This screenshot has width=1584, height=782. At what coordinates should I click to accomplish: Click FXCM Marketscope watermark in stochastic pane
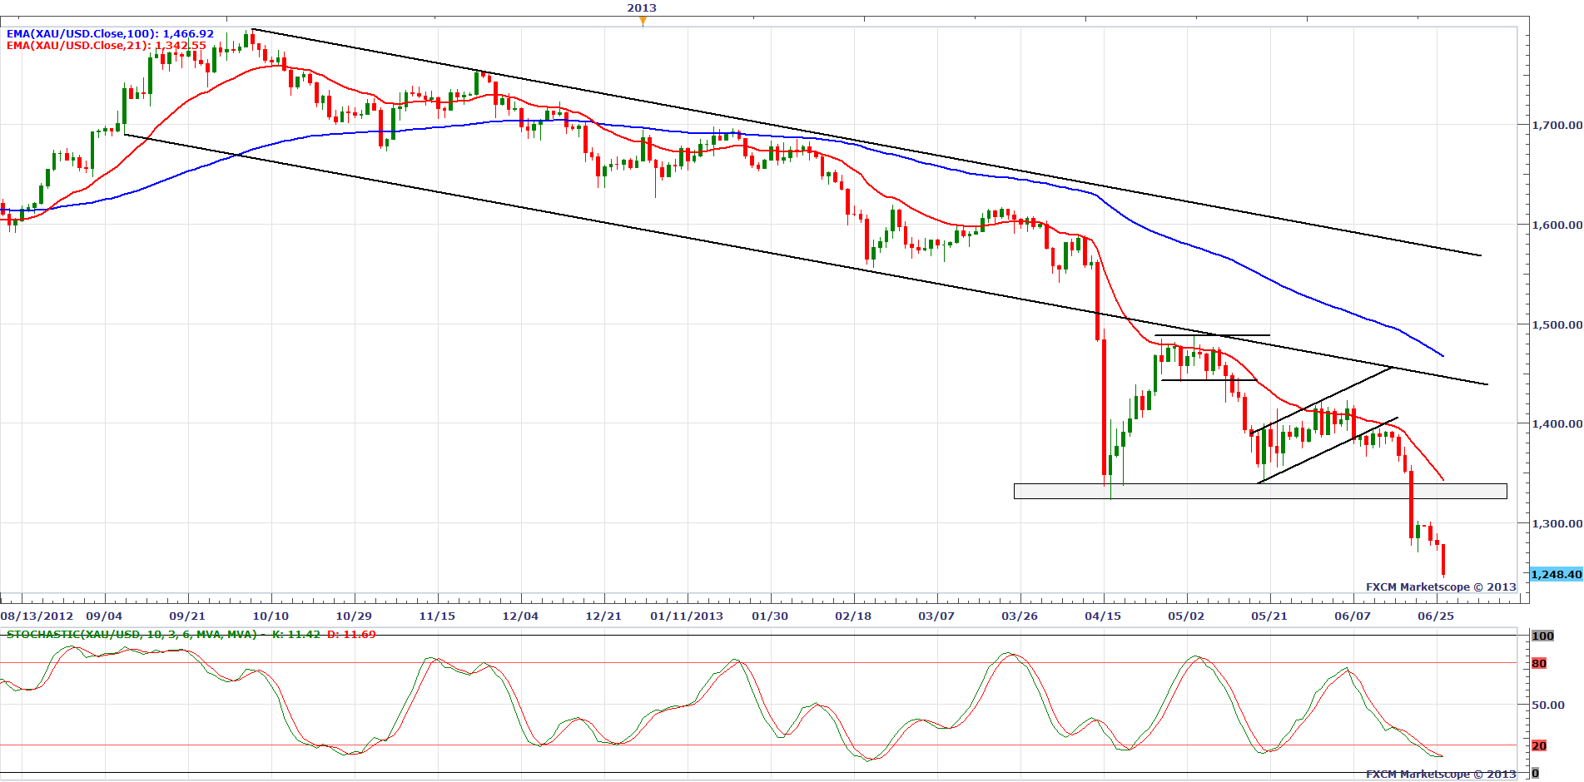point(1441,775)
